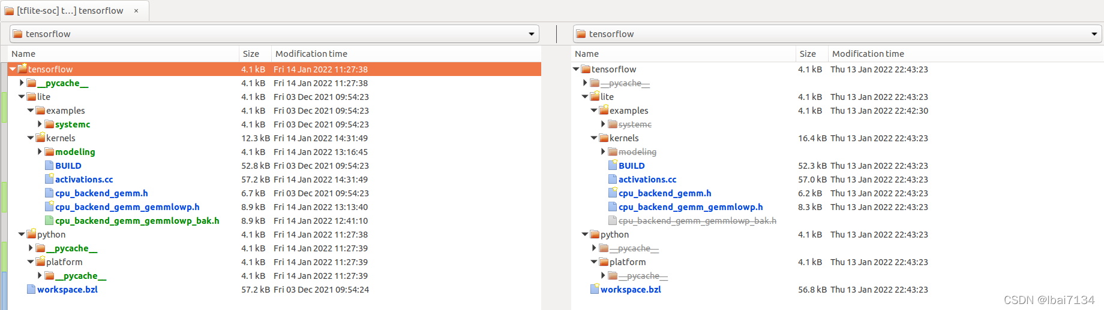1104x310 pixels.
Task: Click the BUILD file icon in left pane
Action: coord(49,165)
